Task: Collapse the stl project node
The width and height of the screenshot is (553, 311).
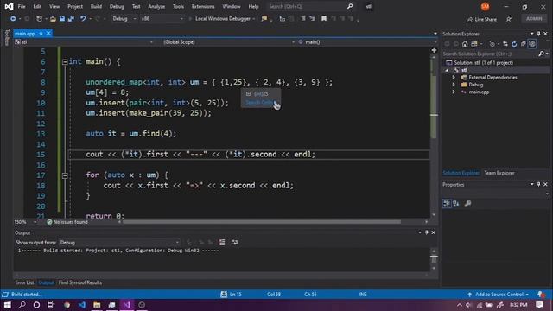Action: (x=447, y=70)
